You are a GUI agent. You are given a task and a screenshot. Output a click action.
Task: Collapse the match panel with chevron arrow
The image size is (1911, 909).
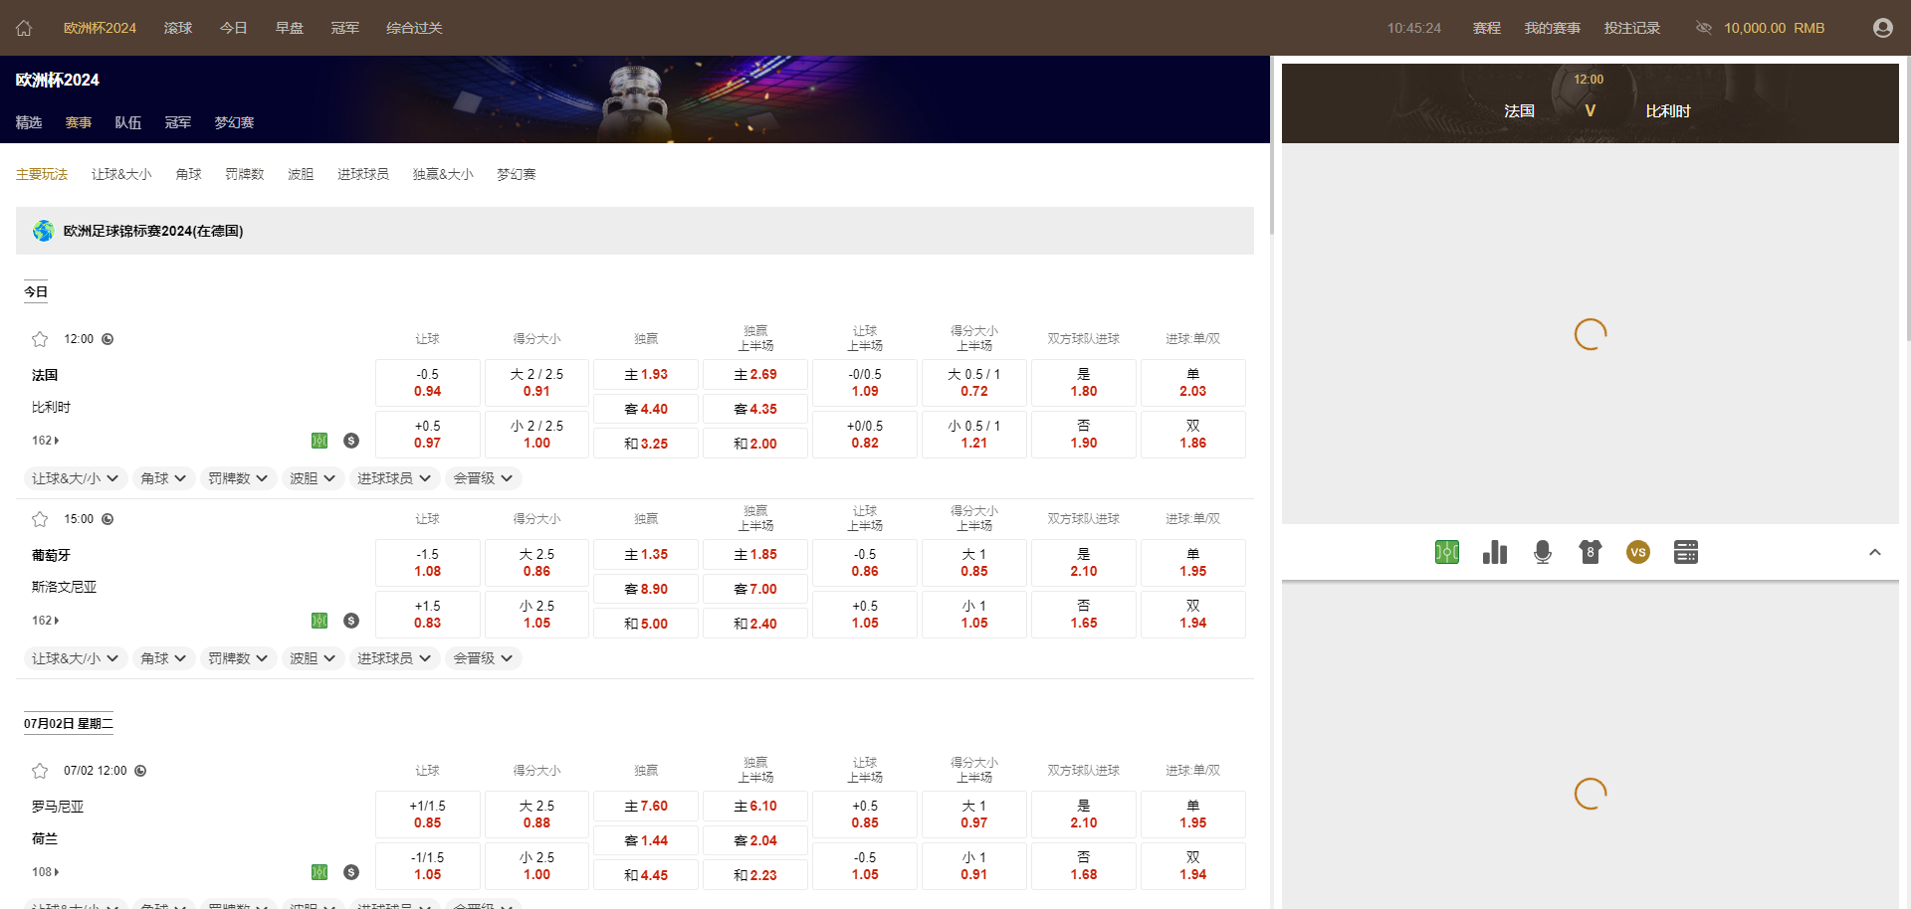(1874, 552)
